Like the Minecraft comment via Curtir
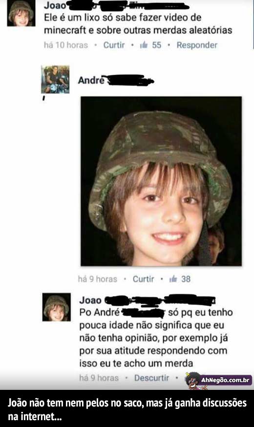This screenshot has height=427, width=254. [114, 45]
